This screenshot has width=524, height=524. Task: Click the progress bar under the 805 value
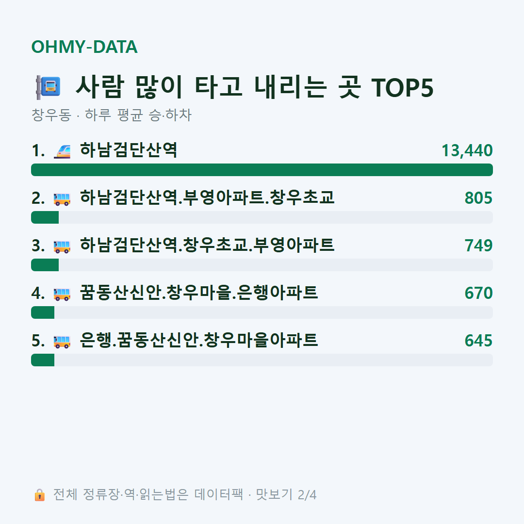[262, 217]
